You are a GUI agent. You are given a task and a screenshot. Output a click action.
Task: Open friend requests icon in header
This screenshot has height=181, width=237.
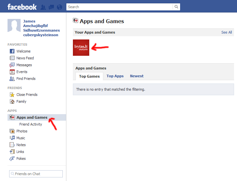pyautogui.click(x=43, y=7)
